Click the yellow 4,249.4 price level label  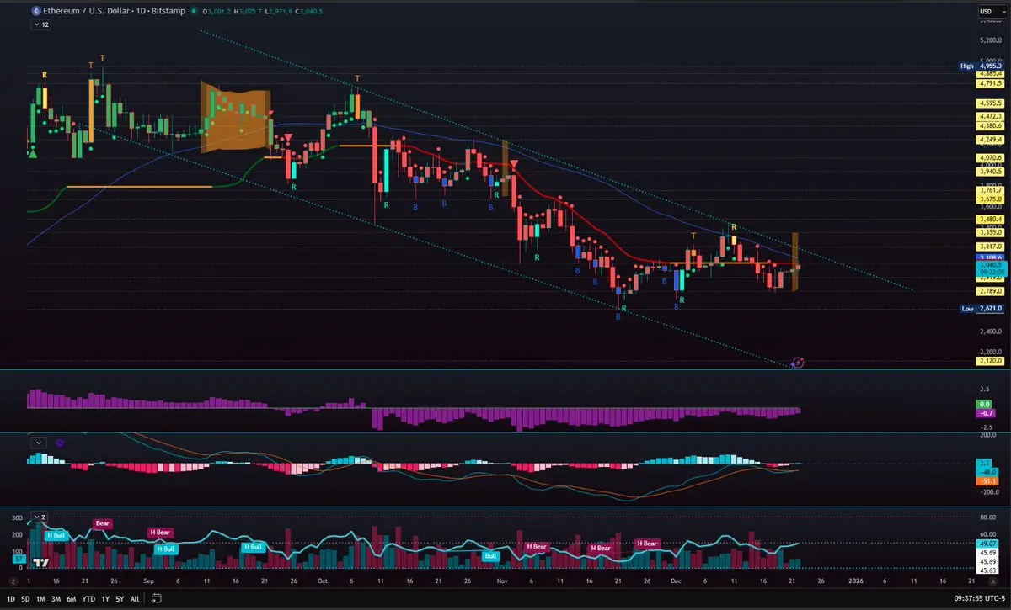pos(990,139)
